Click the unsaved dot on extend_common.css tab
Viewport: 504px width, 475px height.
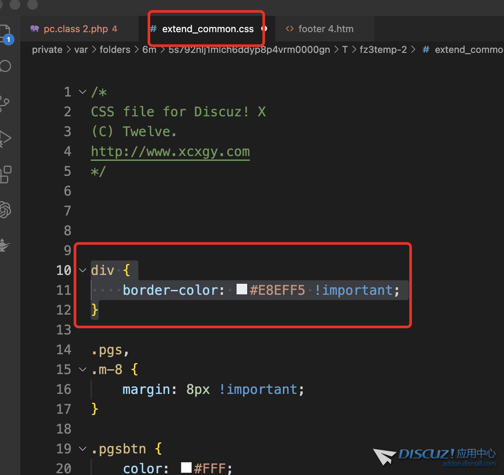[x=264, y=29]
